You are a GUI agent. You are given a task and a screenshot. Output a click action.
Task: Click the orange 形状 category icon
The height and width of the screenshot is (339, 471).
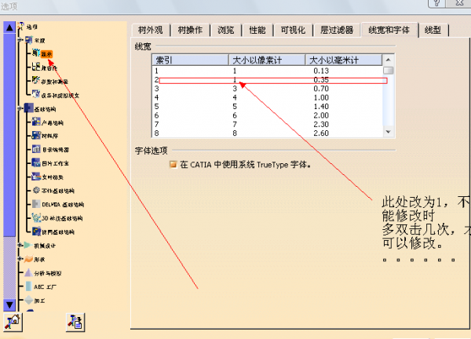click(28, 259)
